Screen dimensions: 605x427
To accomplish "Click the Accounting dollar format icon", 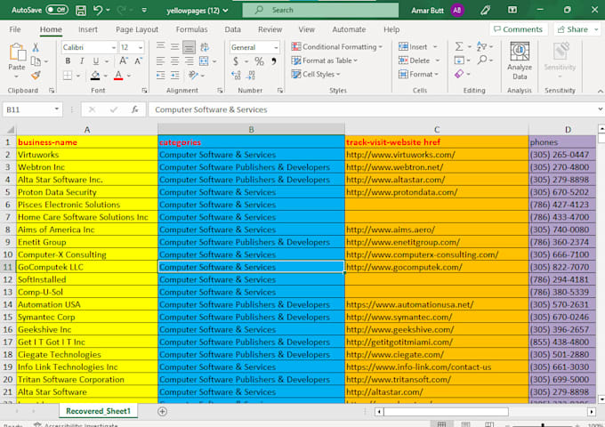I will pyautogui.click(x=236, y=61).
